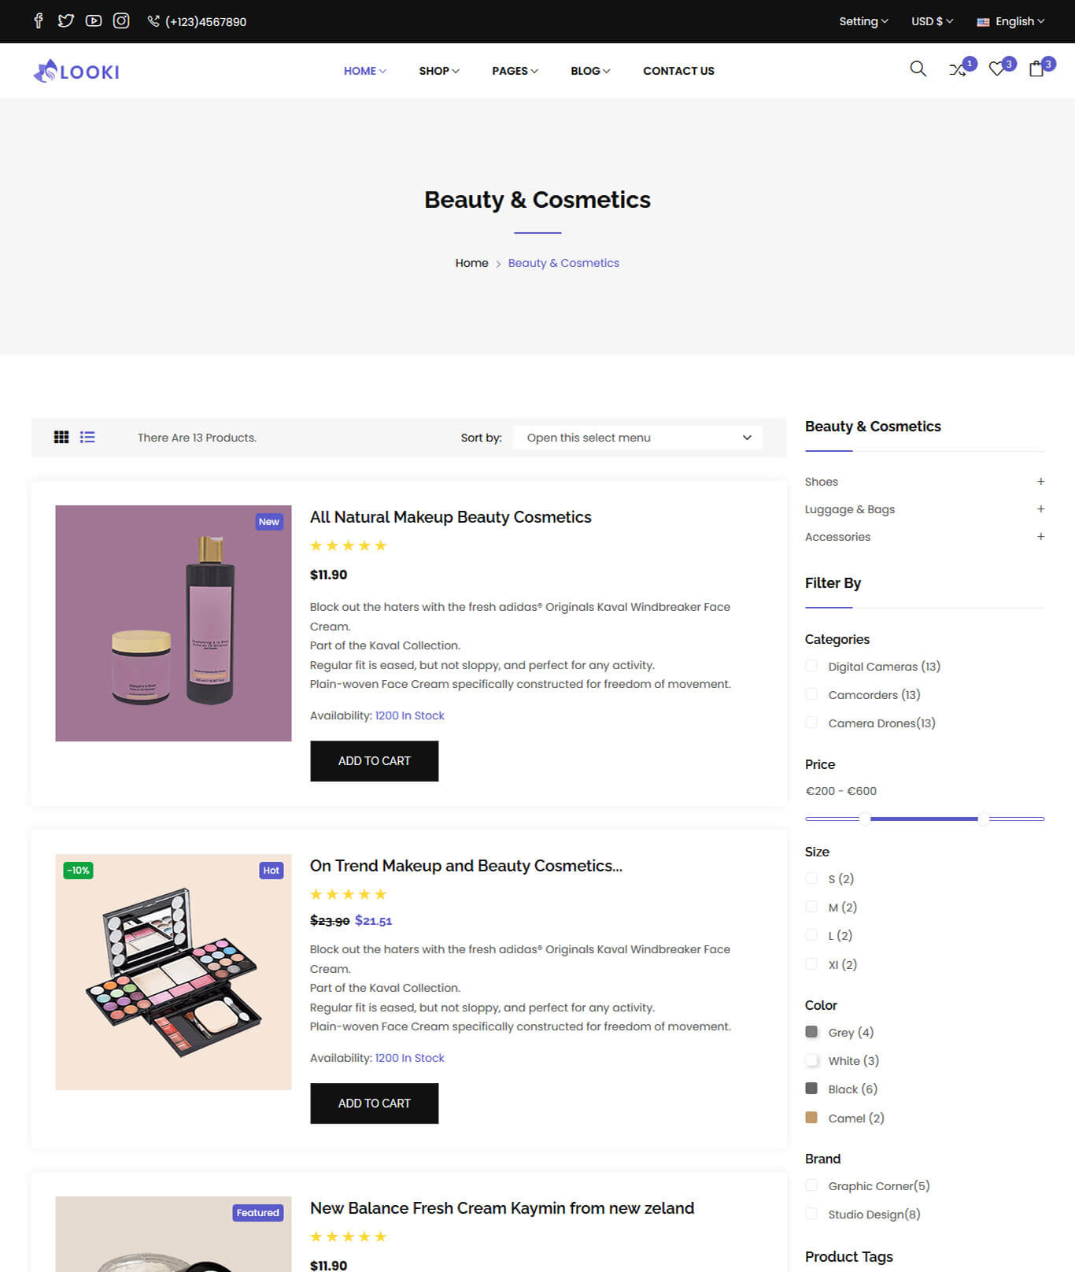
Task: Expand the Shoes category
Action: (x=1040, y=482)
